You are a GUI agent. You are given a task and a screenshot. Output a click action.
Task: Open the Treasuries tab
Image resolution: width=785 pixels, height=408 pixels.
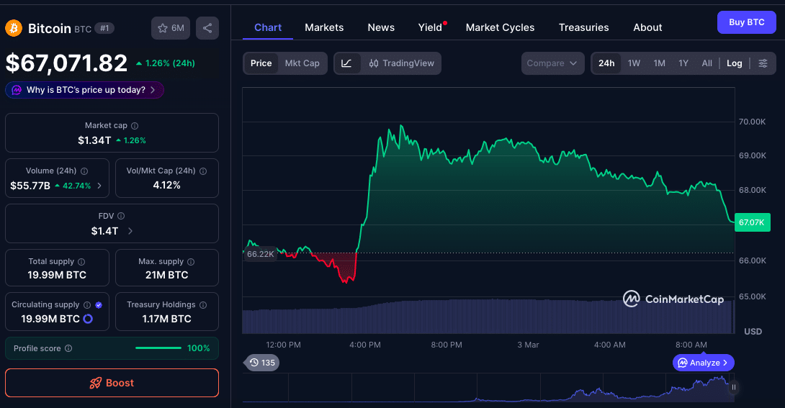click(x=584, y=27)
